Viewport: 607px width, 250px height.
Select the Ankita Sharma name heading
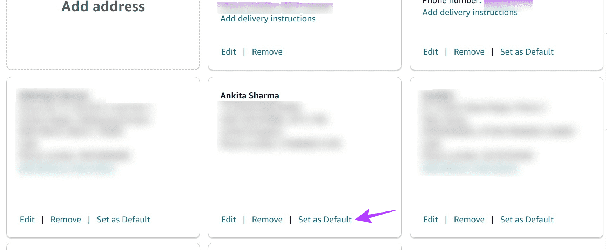(250, 96)
